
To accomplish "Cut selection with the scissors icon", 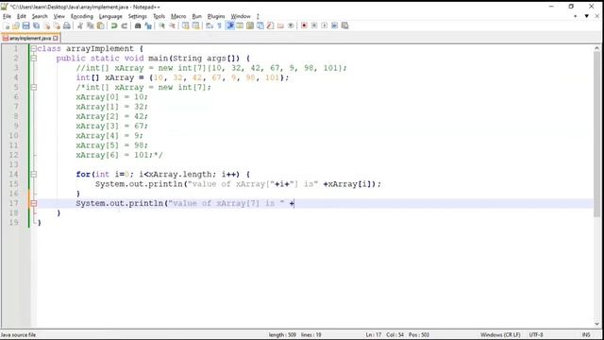I will coord(80,25).
